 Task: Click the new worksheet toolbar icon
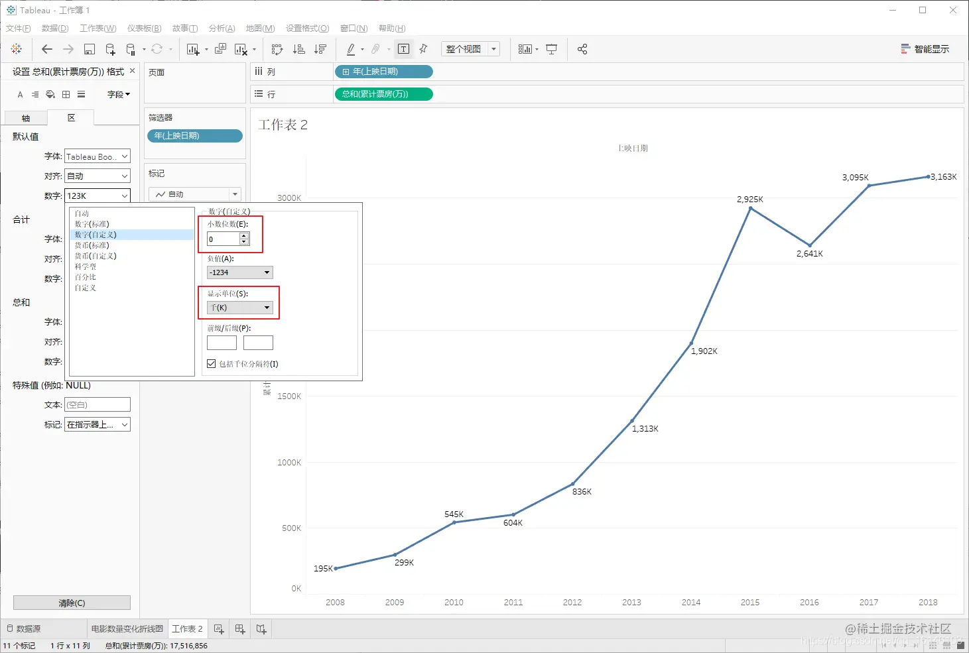[x=193, y=49]
